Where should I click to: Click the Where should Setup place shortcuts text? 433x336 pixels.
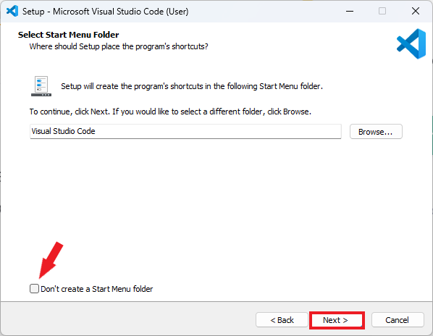(x=119, y=46)
